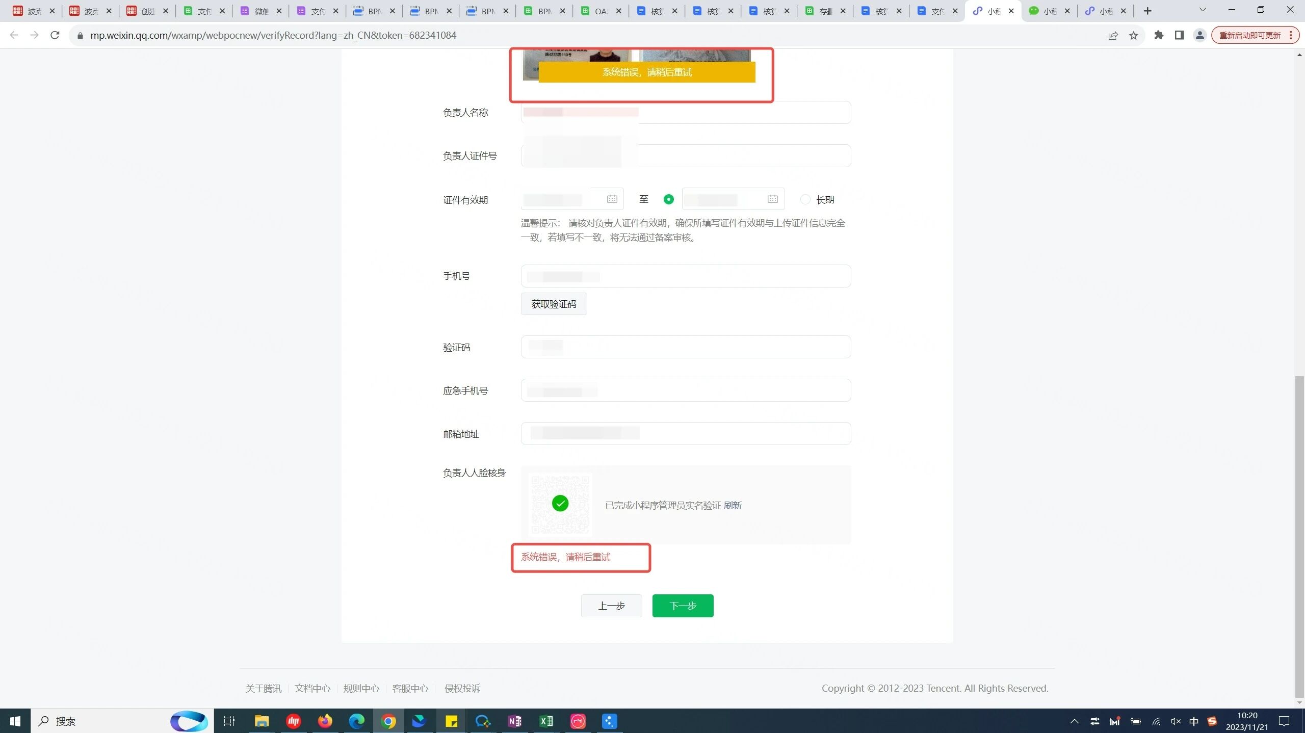Open Excel from the taskbar
The height and width of the screenshot is (733, 1305).
tap(546, 721)
